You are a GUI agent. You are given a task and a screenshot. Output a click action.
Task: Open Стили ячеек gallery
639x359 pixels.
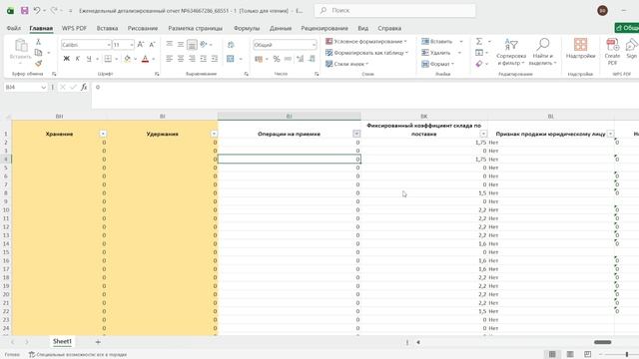tap(347, 64)
